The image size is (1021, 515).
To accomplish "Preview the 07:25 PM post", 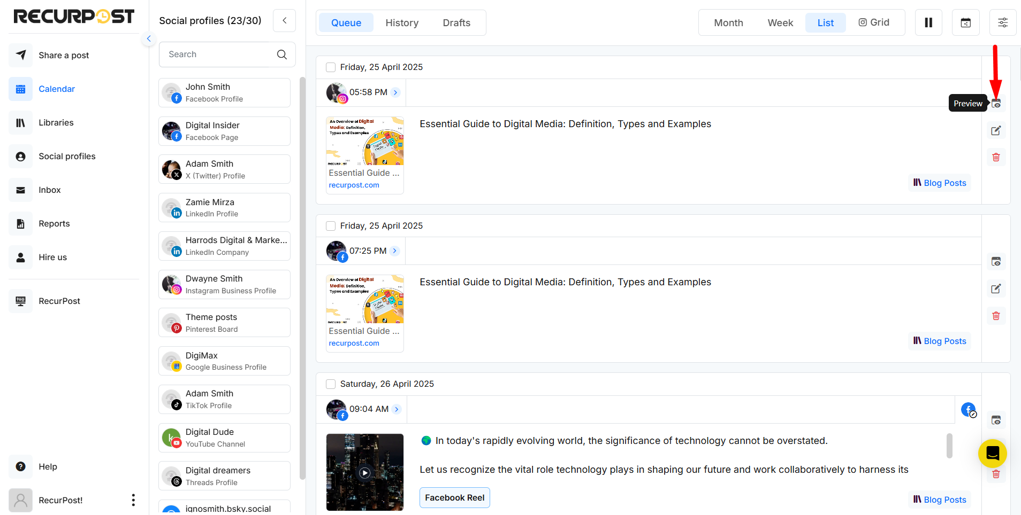I will [996, 262].
